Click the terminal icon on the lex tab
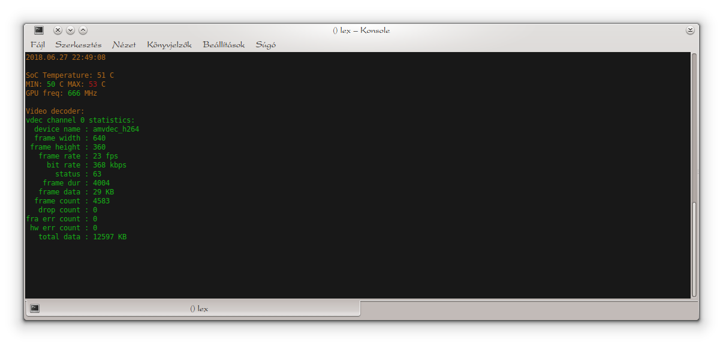723x344 pixels. coord(35,309)
